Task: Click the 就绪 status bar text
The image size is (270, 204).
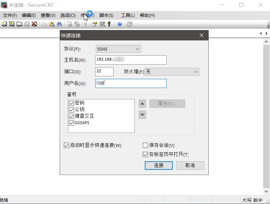Action: click(x=4, y=200)
